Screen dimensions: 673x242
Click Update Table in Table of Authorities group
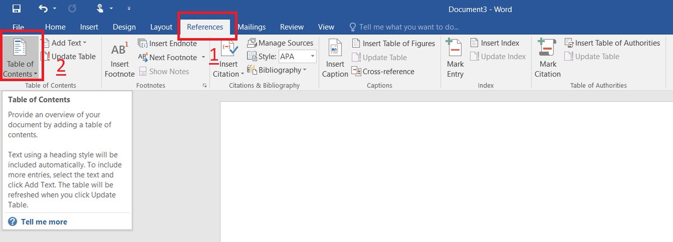click(592, 57)
